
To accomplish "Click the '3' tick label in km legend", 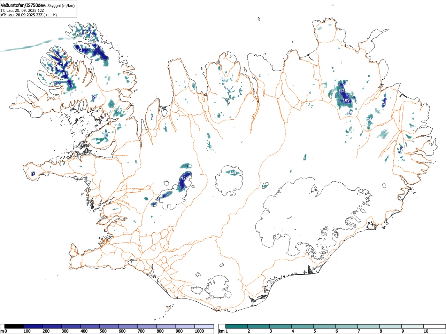I will point(271,331).
